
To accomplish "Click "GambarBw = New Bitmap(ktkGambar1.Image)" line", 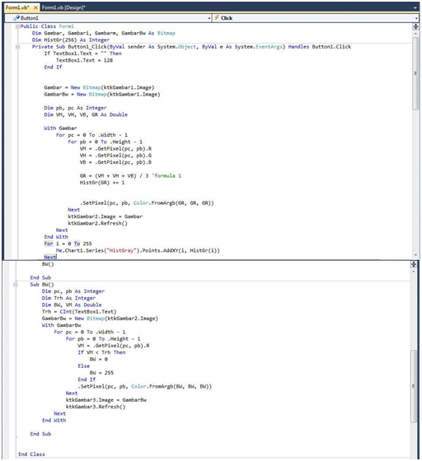I will click(x=102, y=95).
